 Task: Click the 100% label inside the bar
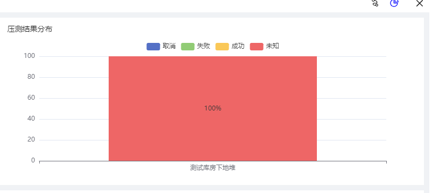click(x=213, y=108)
